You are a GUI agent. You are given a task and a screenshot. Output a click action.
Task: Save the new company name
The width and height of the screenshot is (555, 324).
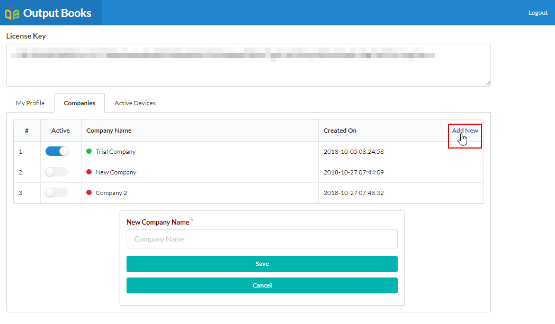[262, 264]
